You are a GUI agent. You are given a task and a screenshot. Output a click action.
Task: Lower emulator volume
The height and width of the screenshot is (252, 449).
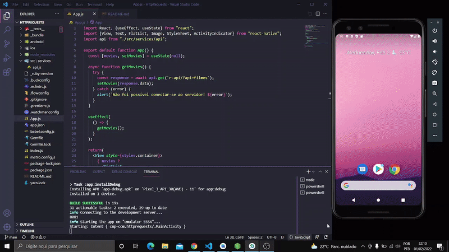click(x=434, y=52)
